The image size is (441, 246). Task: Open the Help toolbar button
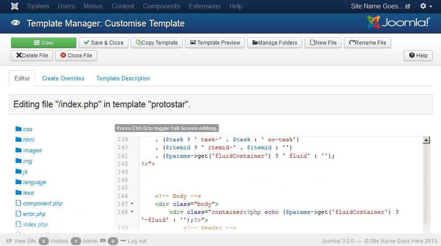418,56
